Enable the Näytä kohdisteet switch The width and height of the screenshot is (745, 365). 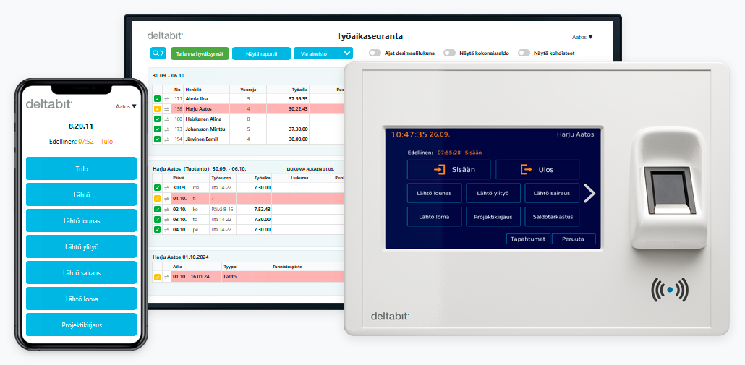[x=524, y=53]
